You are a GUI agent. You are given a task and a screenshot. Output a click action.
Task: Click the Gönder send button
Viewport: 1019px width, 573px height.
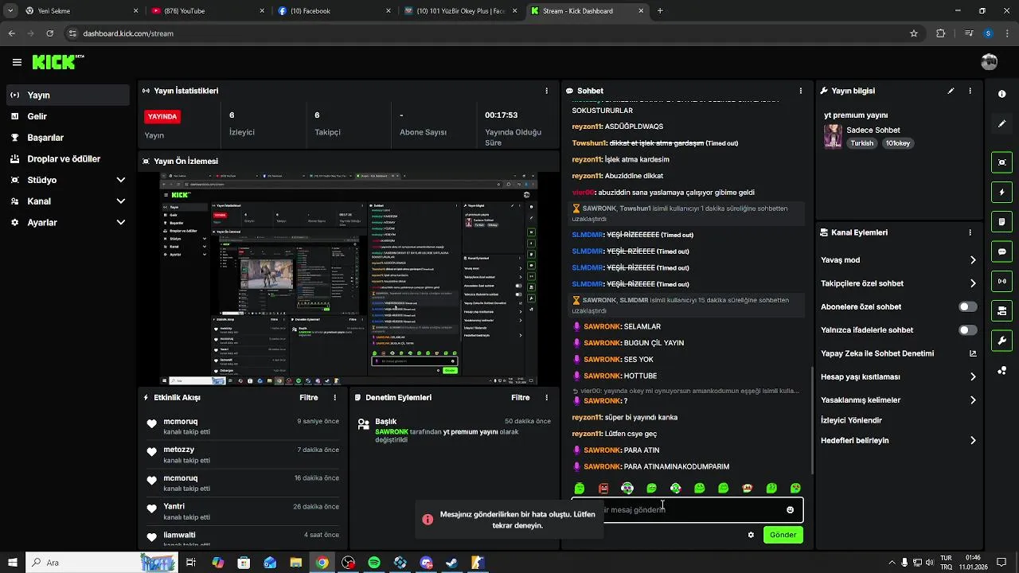point(783,535)
